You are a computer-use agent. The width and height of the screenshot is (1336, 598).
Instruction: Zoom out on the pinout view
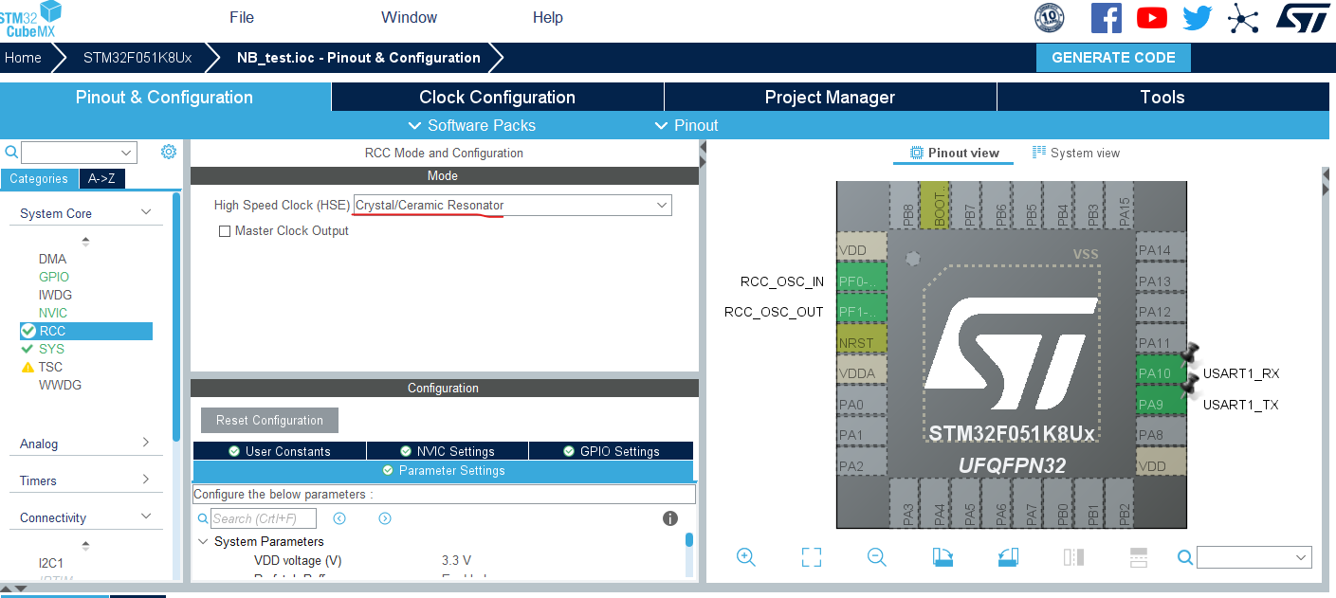point(877,557)
